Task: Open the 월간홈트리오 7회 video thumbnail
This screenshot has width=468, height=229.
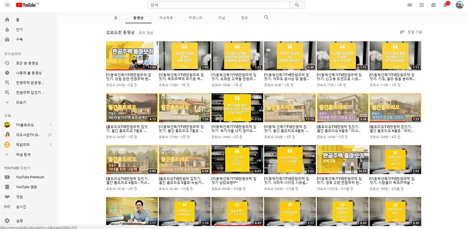Action: tap(132, 107)
